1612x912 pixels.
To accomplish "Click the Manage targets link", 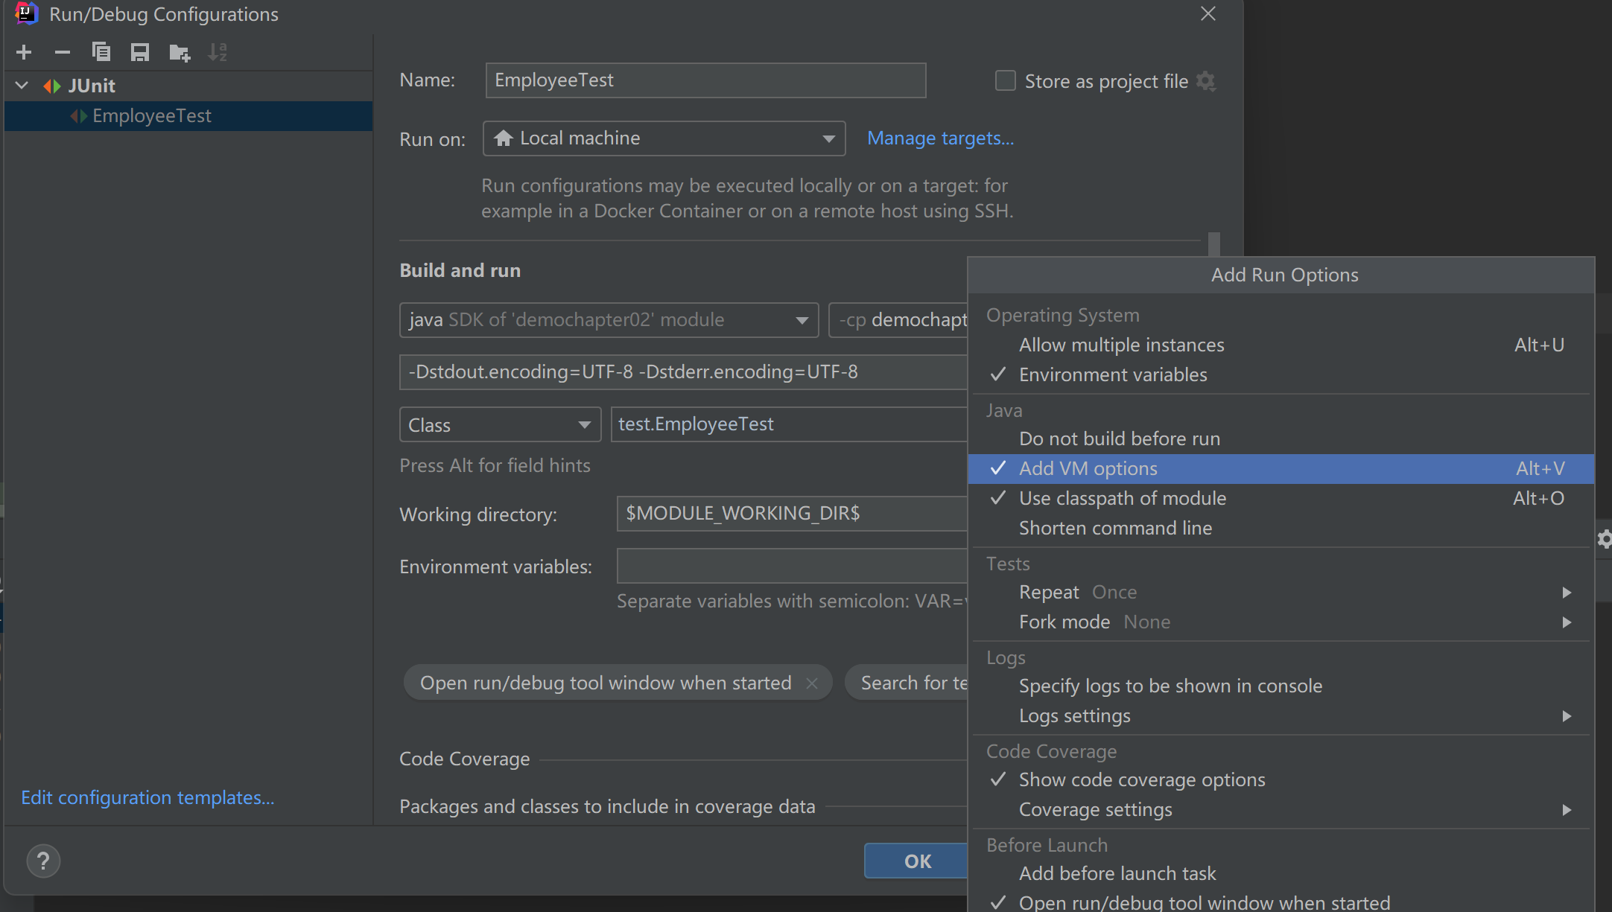I will (940, 138).
